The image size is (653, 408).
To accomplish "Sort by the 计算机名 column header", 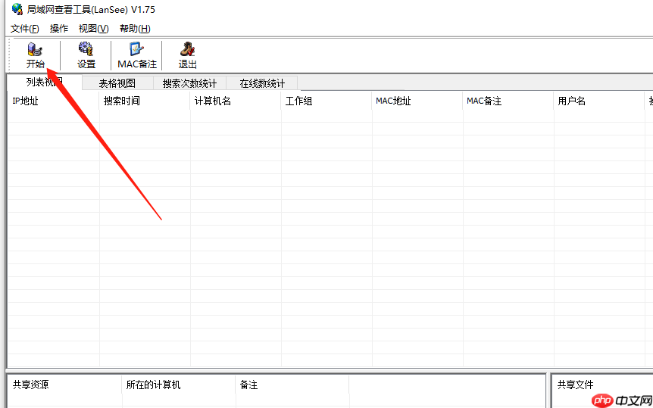I will (236, 101).
